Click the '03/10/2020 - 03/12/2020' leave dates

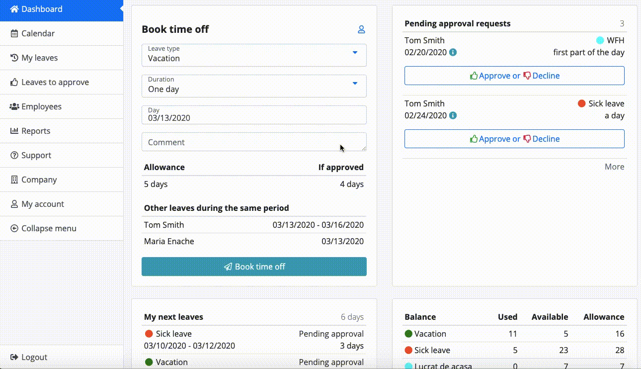pyautogui.click(x=189, y=346)
